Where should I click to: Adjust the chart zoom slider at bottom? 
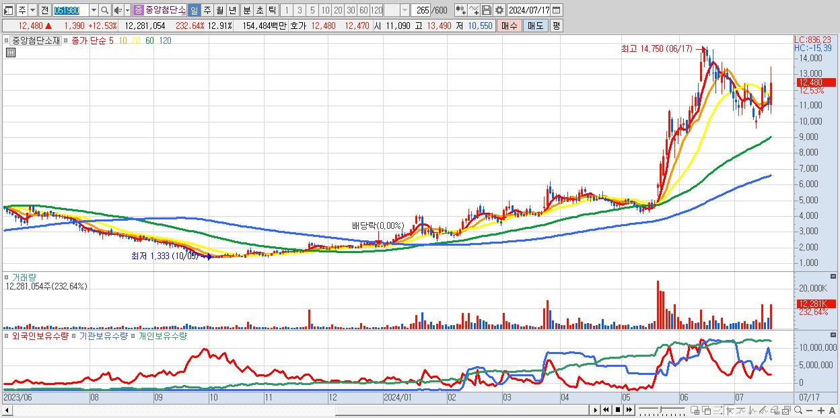[662, 410]
